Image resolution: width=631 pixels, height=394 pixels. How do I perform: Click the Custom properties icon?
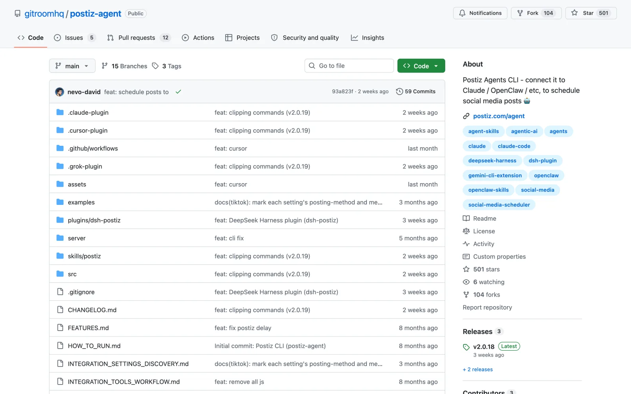(x=466, y=256)
